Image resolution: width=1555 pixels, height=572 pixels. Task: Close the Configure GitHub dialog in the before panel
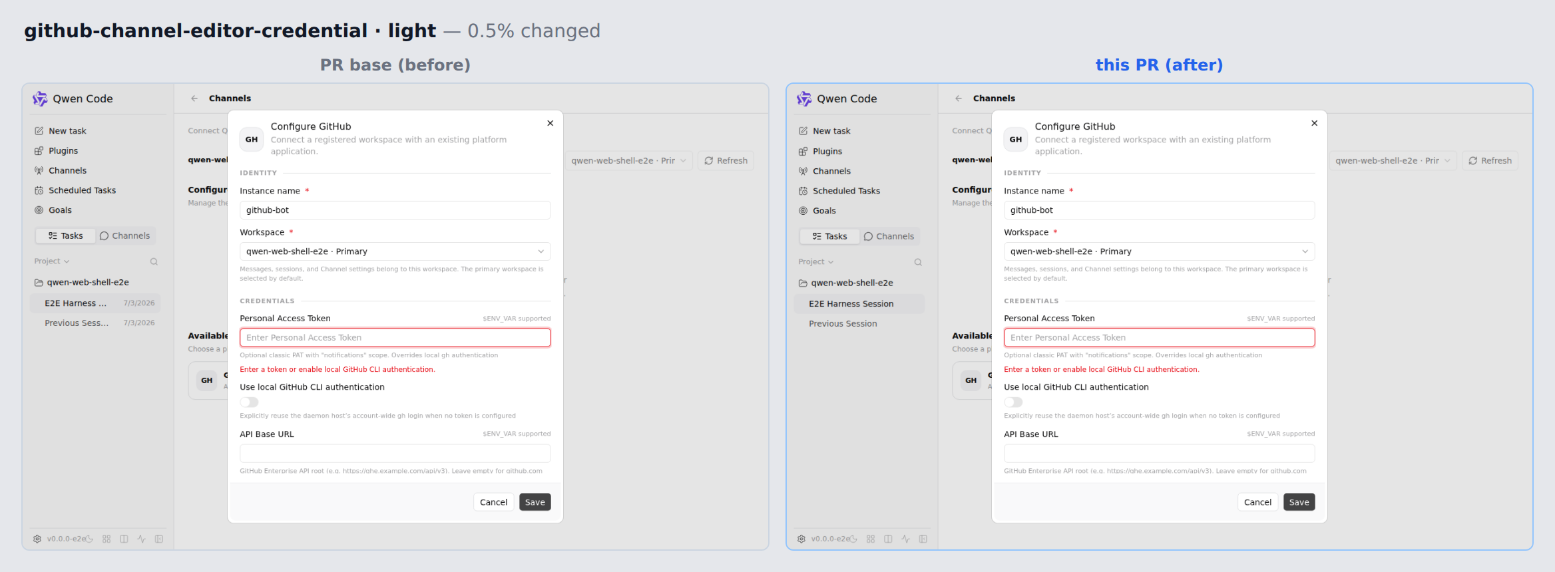point(551,123)
